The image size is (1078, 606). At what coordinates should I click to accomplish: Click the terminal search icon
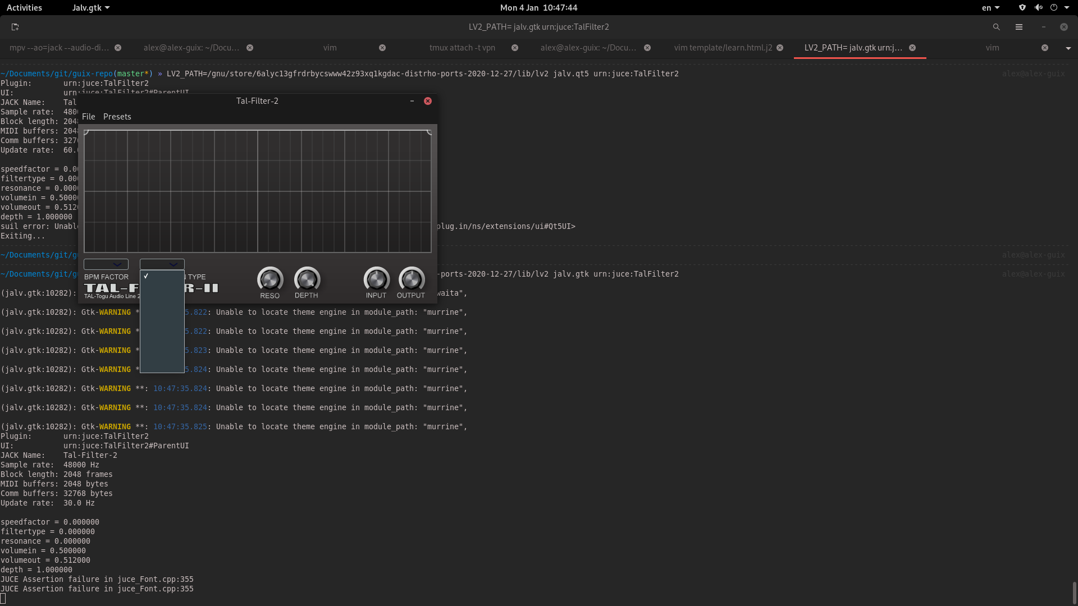pos(996,27)
